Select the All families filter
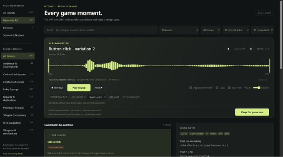The image size is (283, 157). (18, 56)
